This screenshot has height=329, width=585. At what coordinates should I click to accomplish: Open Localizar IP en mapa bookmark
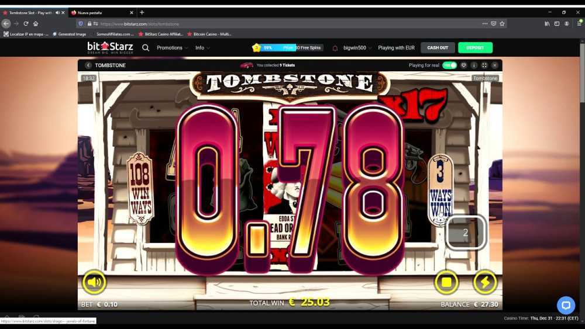coord(26,34)
